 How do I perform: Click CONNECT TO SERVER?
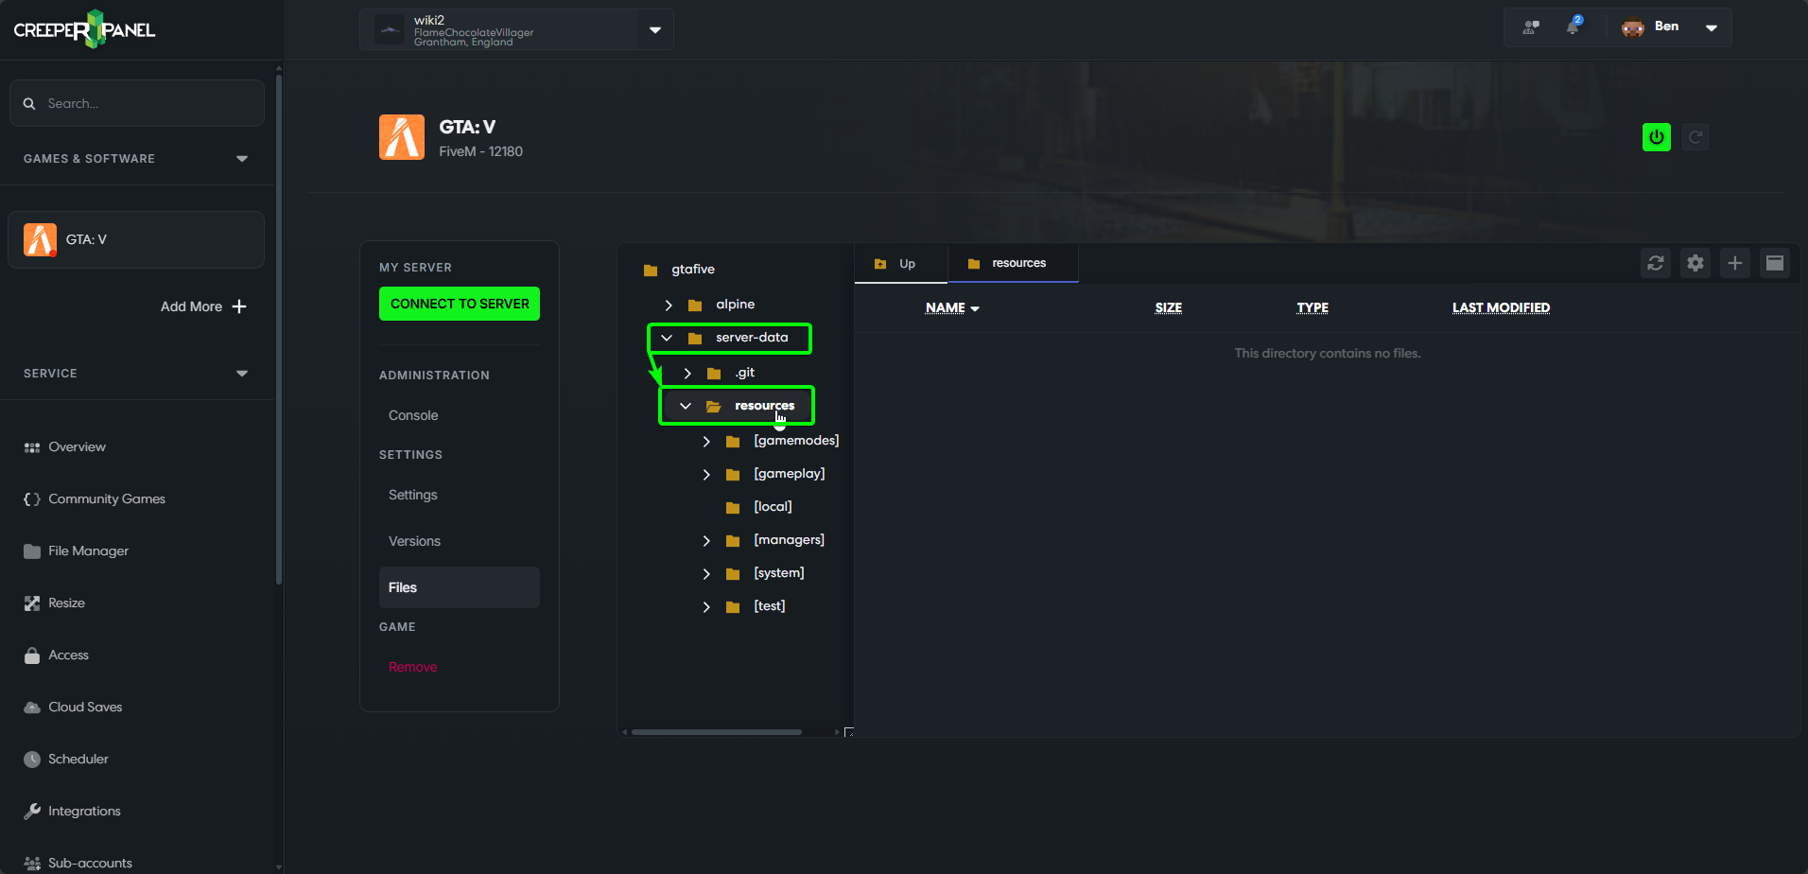point(459,304)
